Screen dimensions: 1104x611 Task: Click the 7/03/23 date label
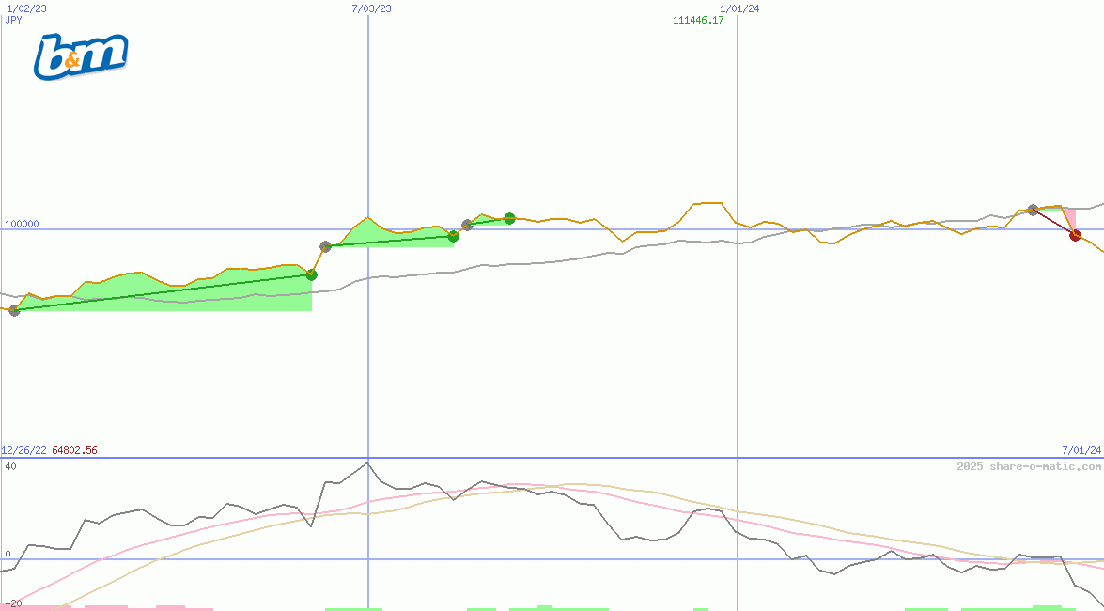(371, 8)
